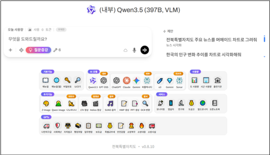Toggle the pink question boost button
Viewport: 270px width, 155px height.
[38, 50]
